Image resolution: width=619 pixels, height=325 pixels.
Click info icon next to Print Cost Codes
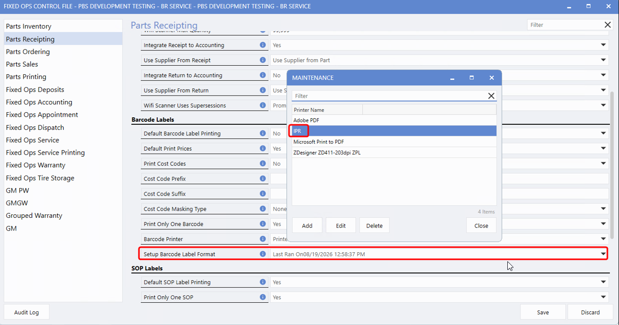point(263,164)
